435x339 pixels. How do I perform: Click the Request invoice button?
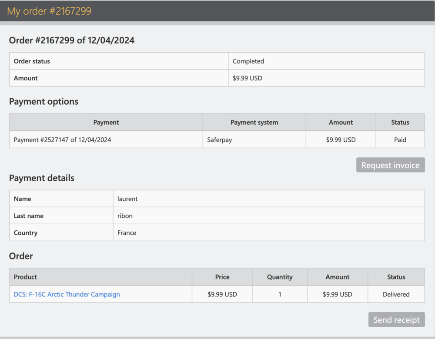390,165
